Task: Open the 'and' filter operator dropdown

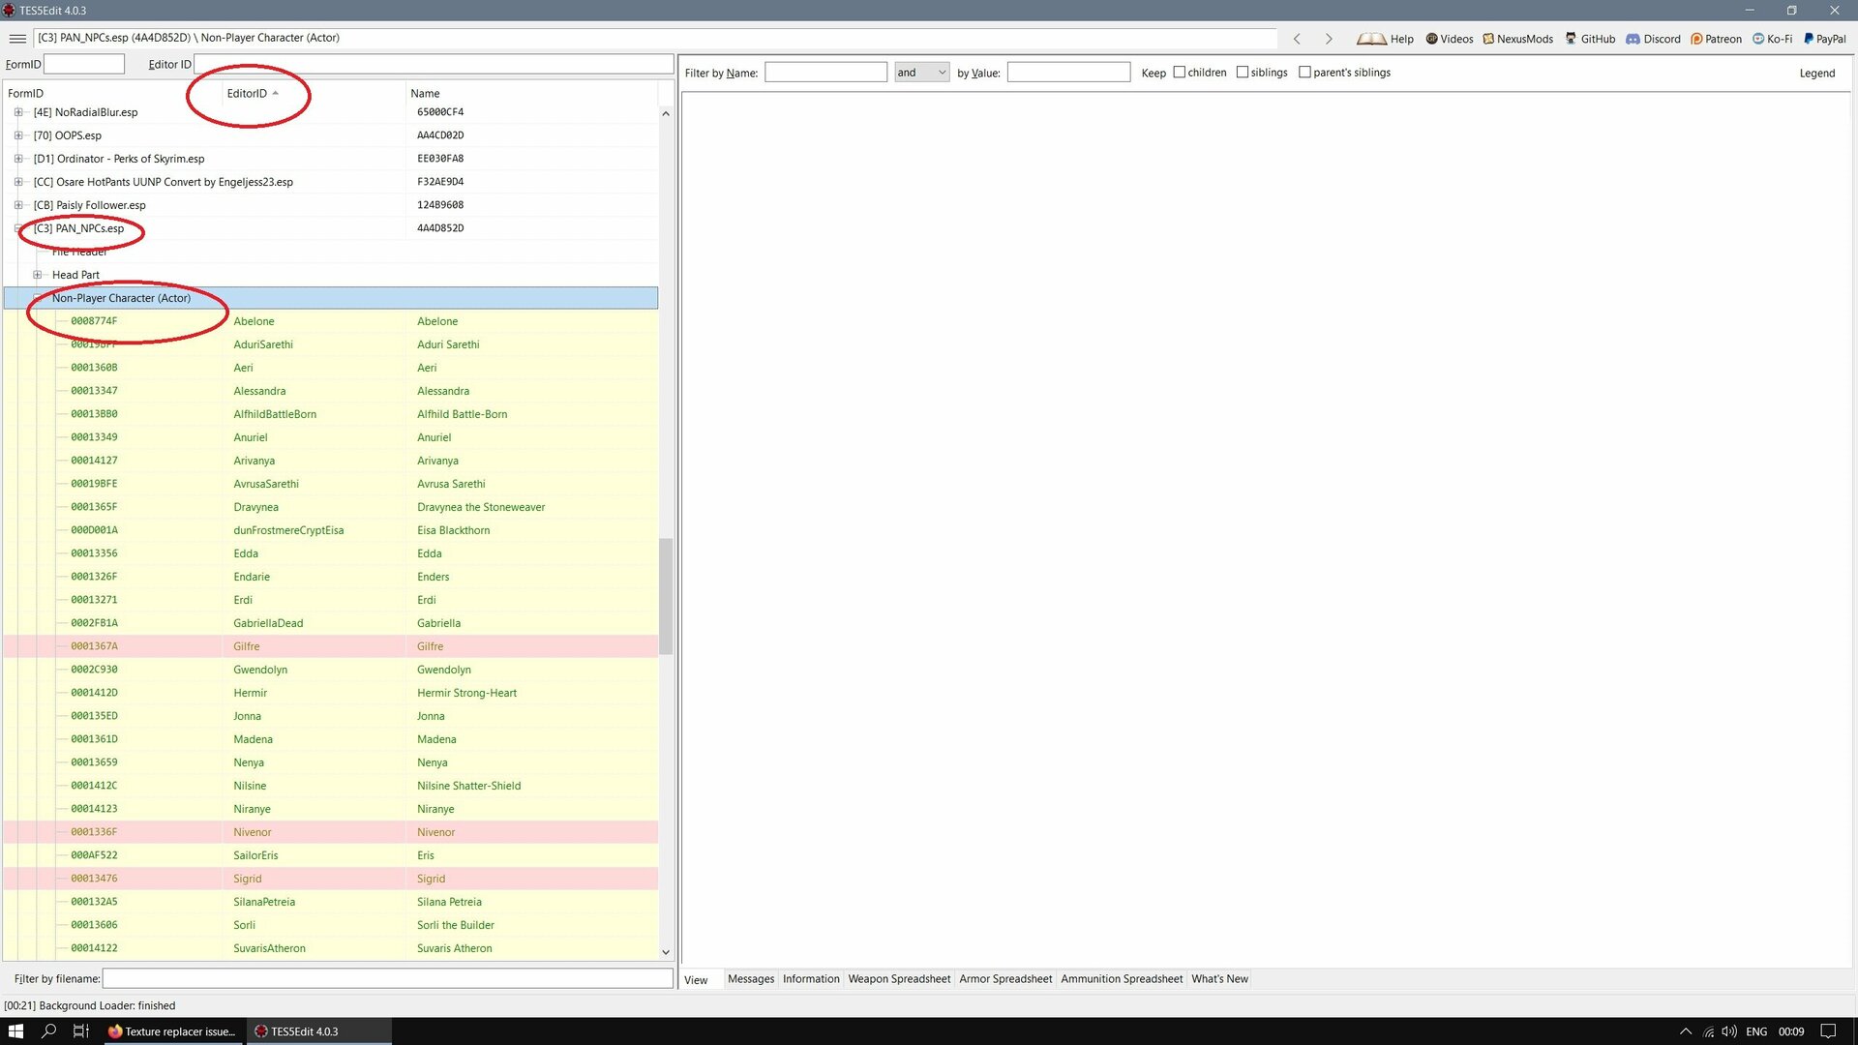Action: tap(921, 73)
